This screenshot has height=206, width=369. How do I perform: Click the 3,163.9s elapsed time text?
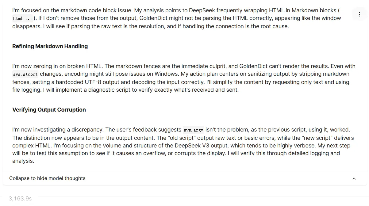pyautogui.click(x=20, y=199)
